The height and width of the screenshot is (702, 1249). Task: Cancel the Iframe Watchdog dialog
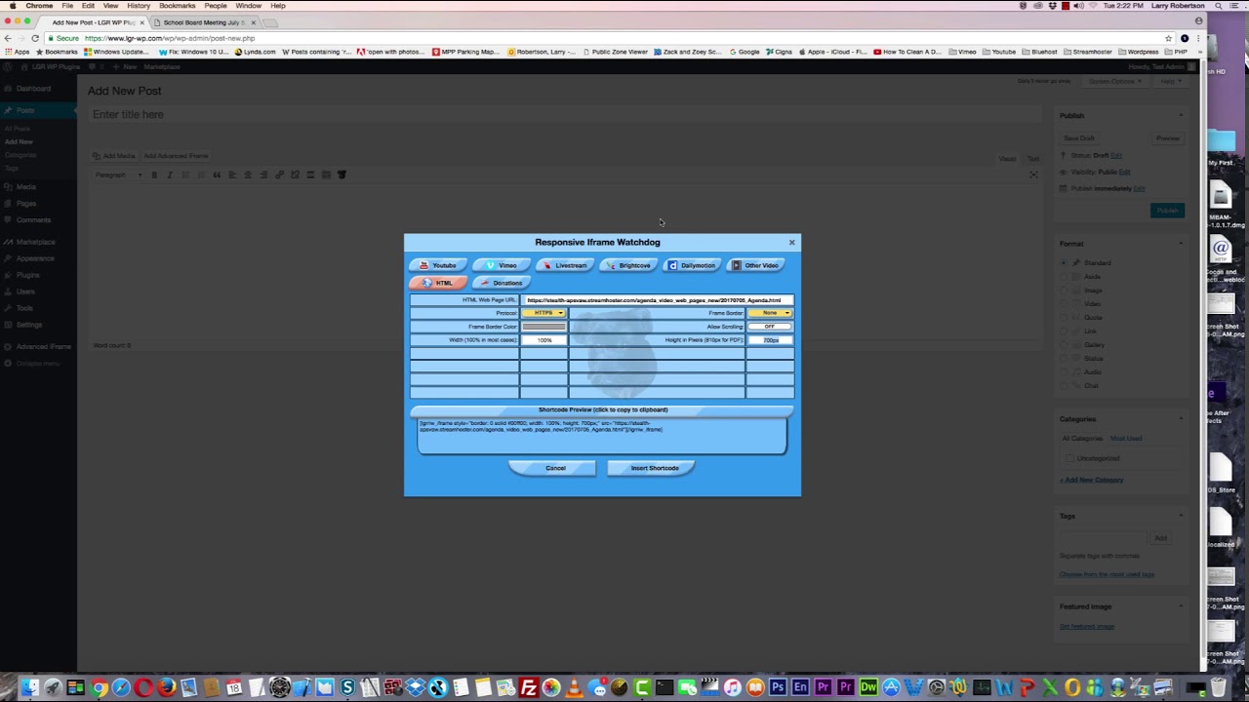point(552,468)
